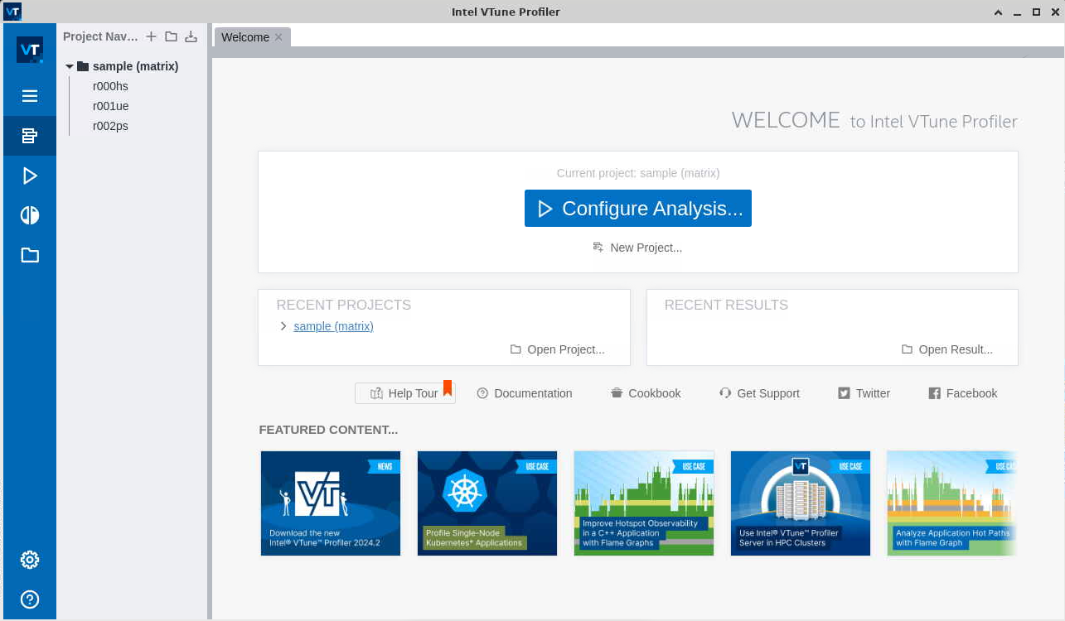
Task: Open the Improve Hotspot Observability flame graphs card
Action: pos(644,503)
